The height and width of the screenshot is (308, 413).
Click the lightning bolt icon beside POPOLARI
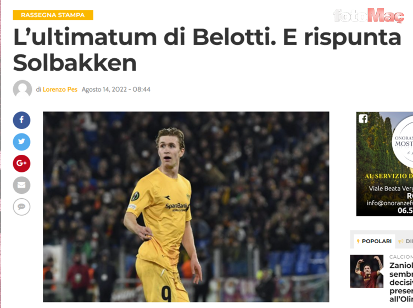tap(358, 241)
